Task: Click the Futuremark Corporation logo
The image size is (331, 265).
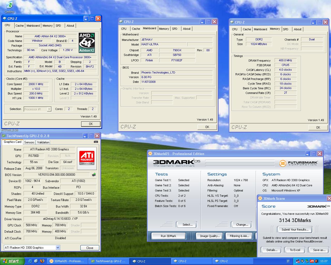Action: click(299, 163)
